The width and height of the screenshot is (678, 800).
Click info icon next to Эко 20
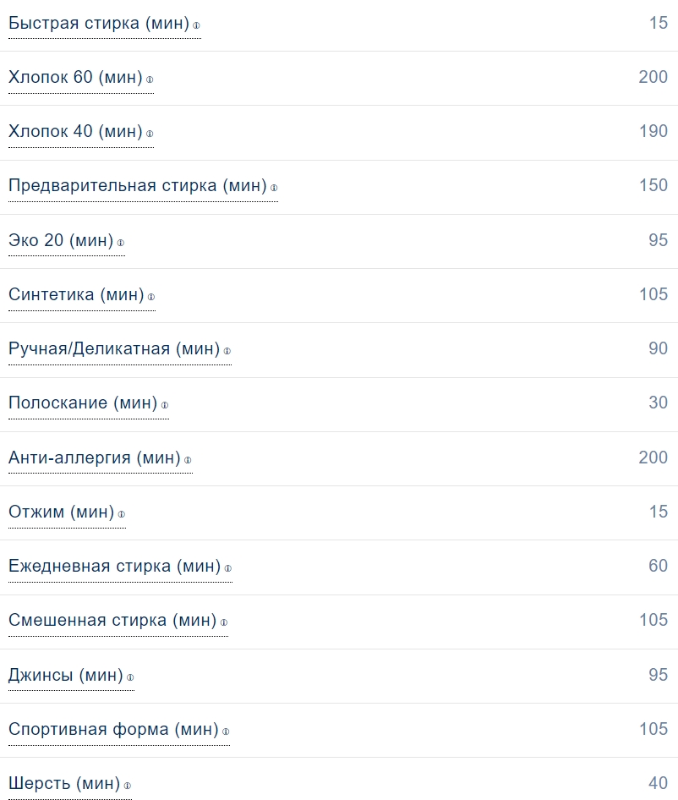121,243
